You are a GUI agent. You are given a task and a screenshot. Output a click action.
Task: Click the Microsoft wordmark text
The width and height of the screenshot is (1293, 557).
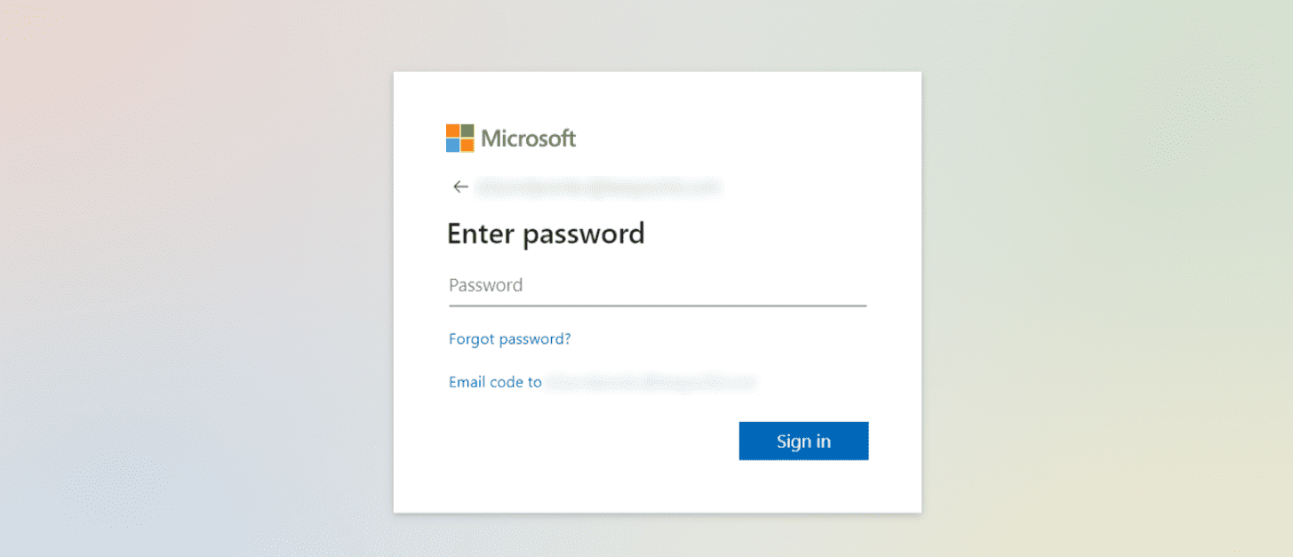tap(529, 138)
